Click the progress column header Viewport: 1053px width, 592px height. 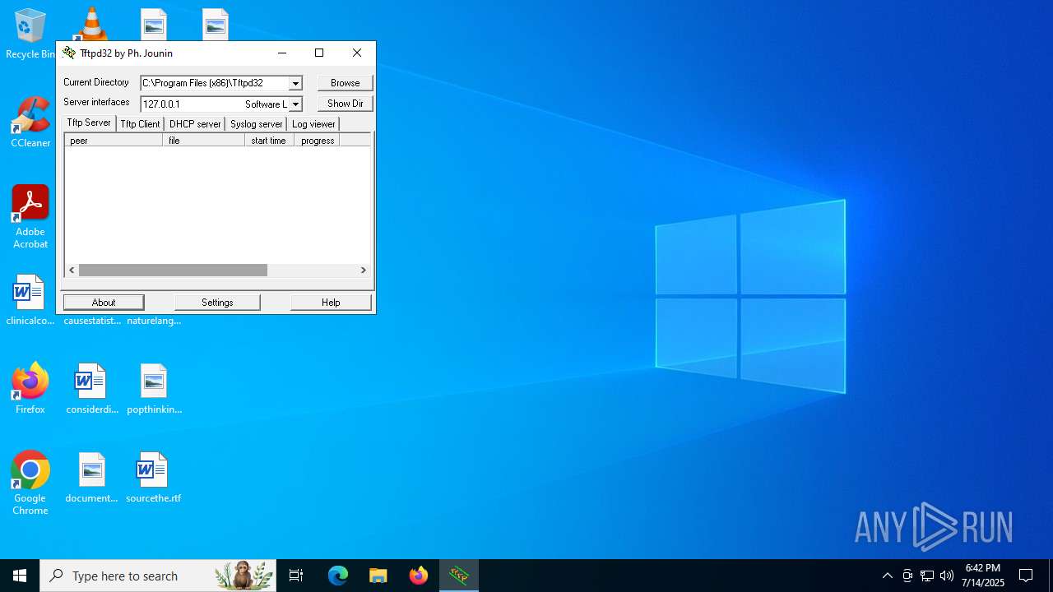[317, 141]
